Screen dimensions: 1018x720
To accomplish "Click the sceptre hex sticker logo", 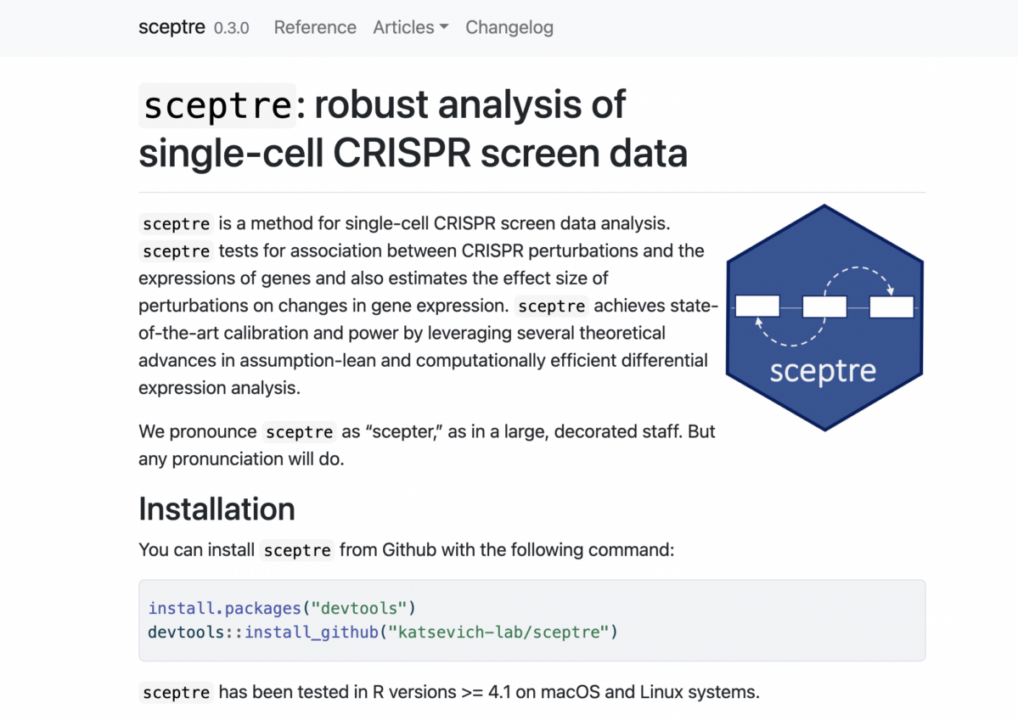I will pyautogui.click(x=822, y=317).
